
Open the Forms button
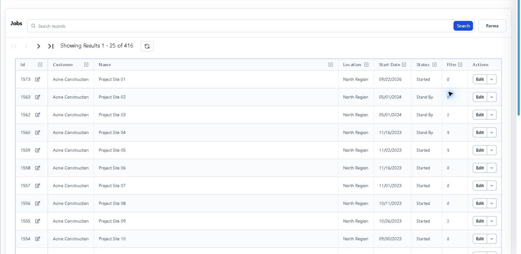coord(492,26)
